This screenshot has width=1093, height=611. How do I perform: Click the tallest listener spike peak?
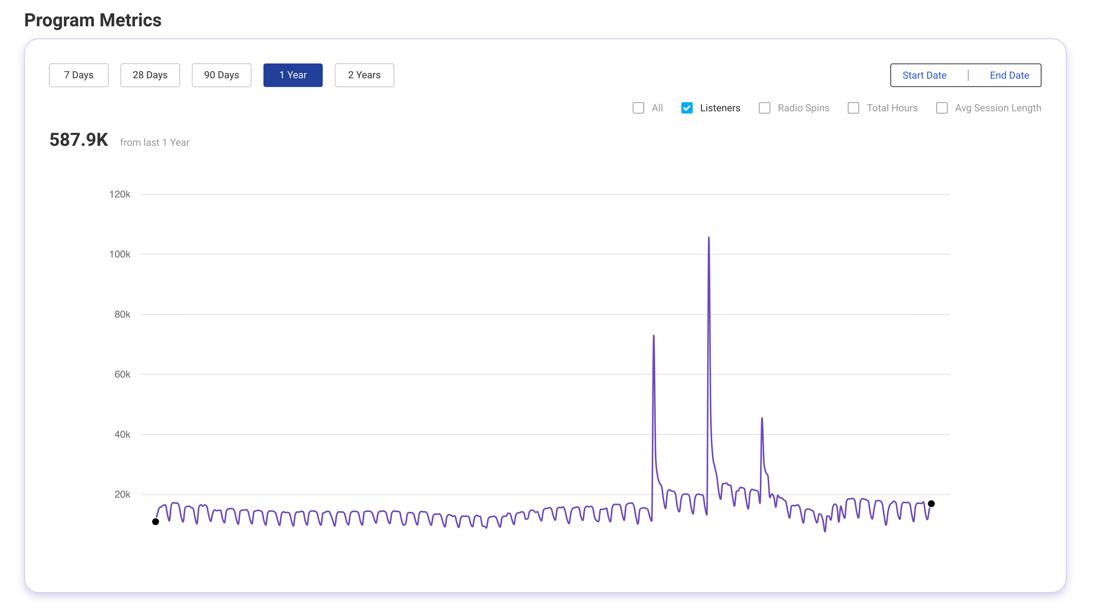(709, 238)
